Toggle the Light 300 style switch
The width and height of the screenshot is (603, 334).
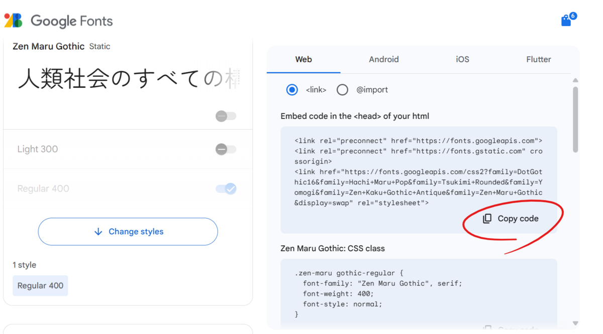pyautogui.click(x=226, y=149)
